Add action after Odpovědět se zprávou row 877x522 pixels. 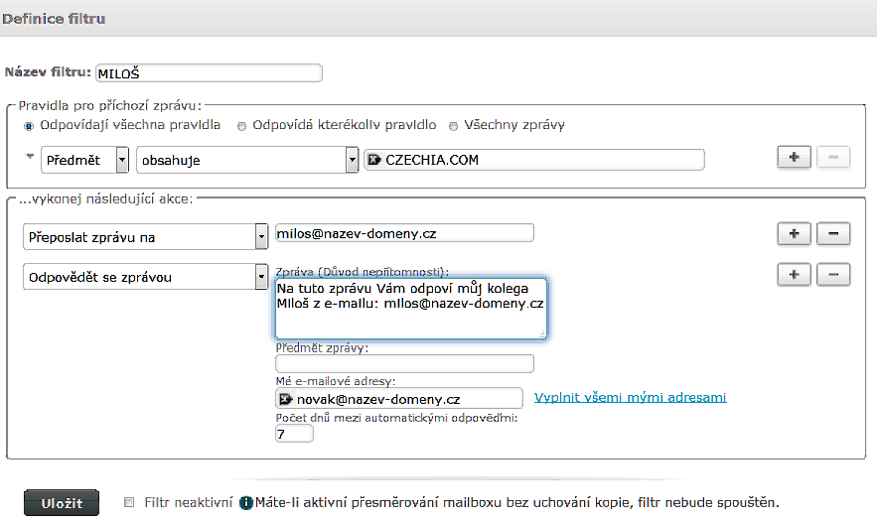coord(794,275)
